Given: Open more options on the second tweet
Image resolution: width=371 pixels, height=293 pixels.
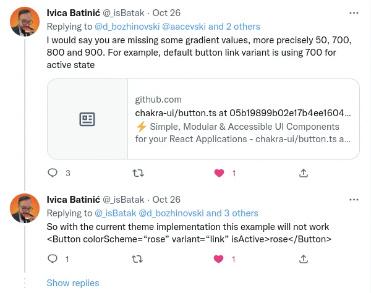Looking at the screenshot, I should point(353,200).
